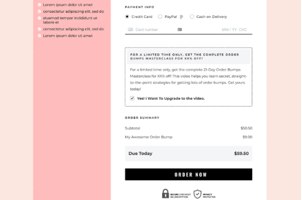The image size is (302, 200).
Task: Click the 'Yes! I Want To Upgrade' label
Action: tap(171, 98)
